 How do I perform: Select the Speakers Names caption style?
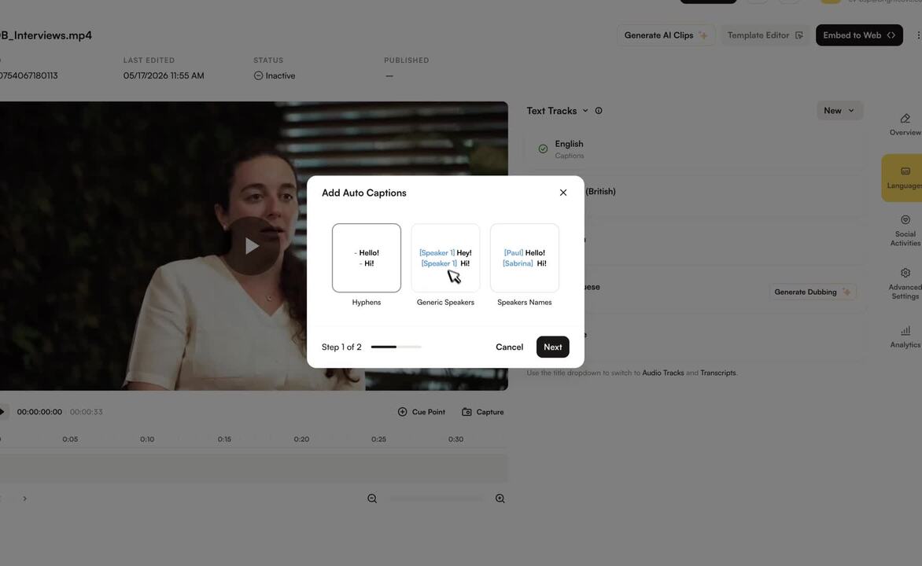point(525,257)
